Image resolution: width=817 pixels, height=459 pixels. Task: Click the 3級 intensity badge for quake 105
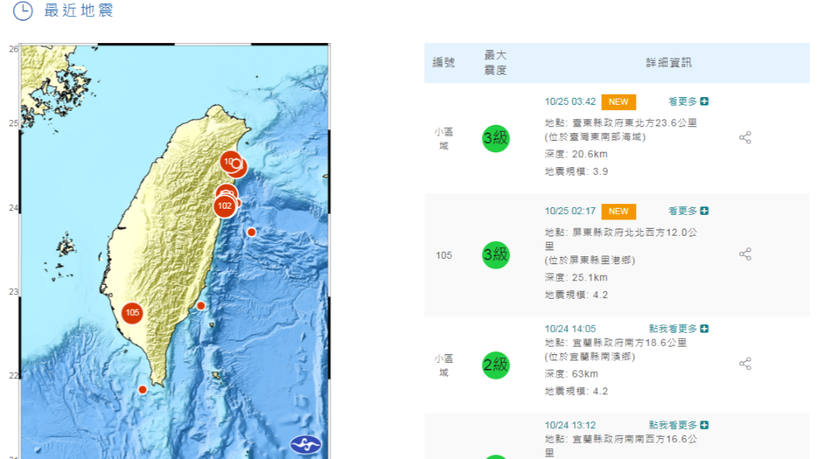496,255
